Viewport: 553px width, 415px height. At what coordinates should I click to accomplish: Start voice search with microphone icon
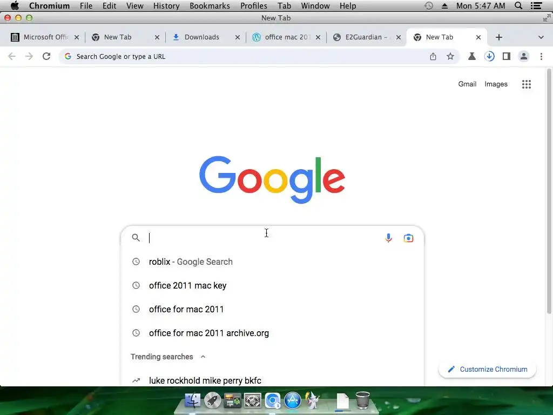pyautogui.click(x=388, y=238)
